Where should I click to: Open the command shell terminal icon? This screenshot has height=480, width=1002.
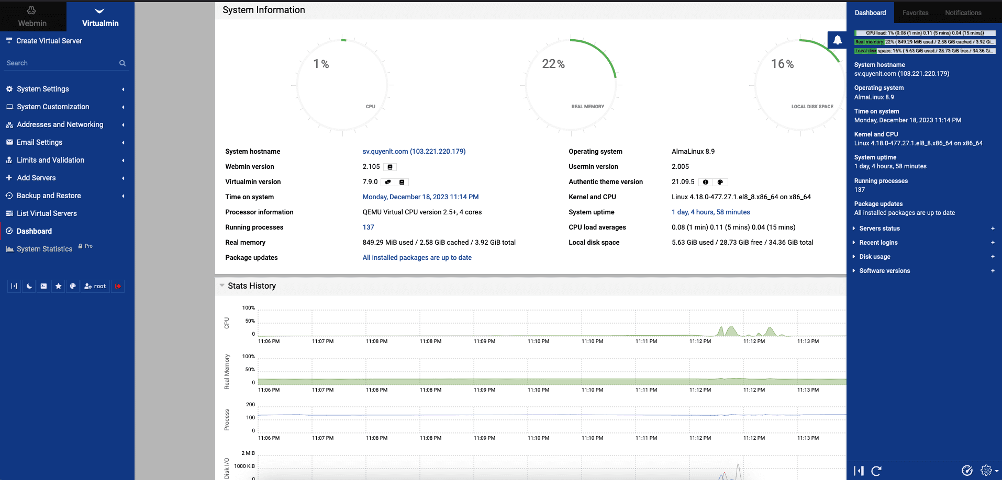point(43,286)
